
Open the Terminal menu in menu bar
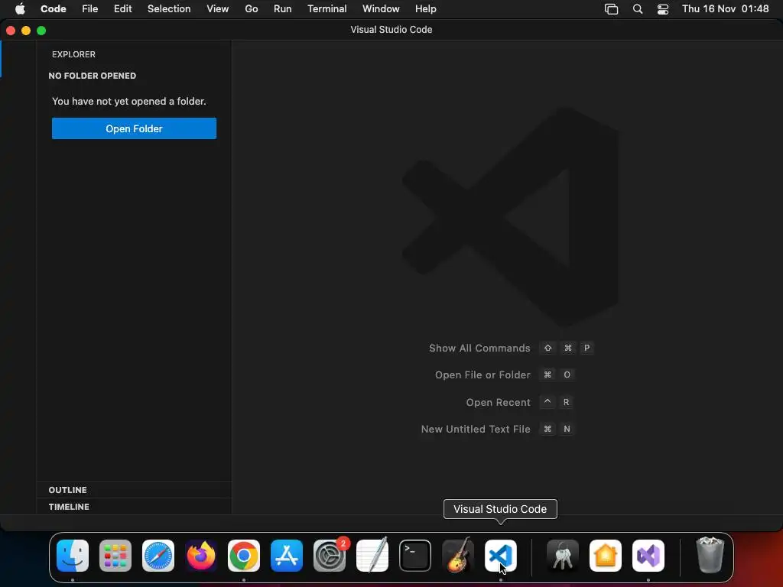(327, 9)
